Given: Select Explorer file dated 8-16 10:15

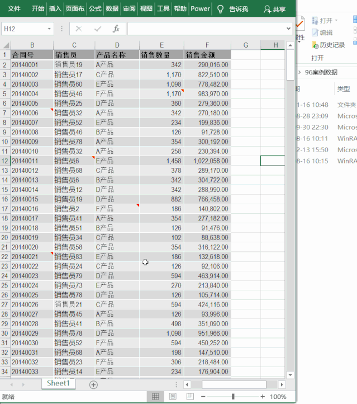Looking at the screenshot, I should 327,161.
